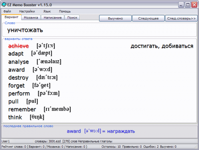The height and width of the screenshot is (150, 199).
Task: Choose the answer forget
Action: [x=16, y=85]
